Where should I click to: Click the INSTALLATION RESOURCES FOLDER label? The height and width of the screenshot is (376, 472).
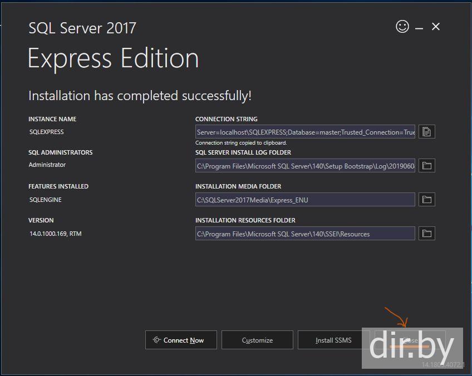point(245,220)
